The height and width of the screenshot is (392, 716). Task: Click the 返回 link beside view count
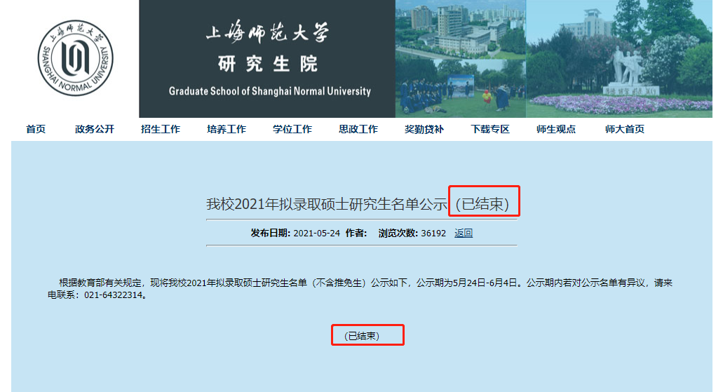tap(464, 234)
